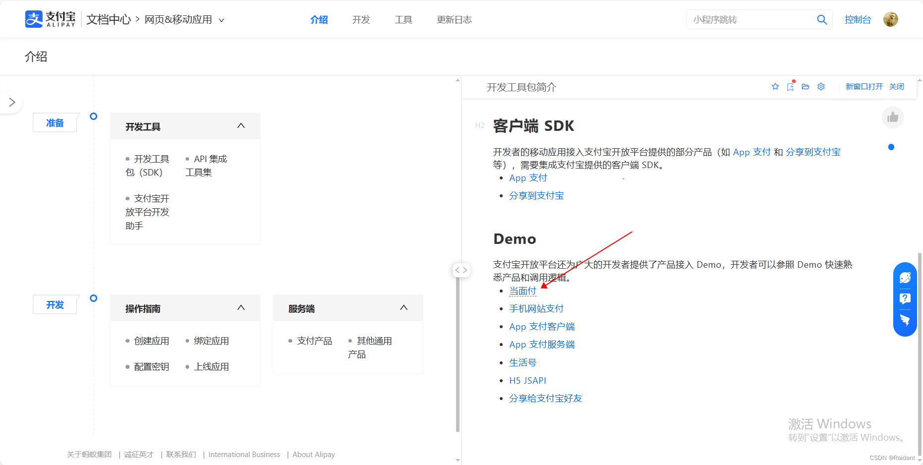This screenshot has height=465, width=923.
Task: Open 开发工具包 (SDK) item
Action: (x=147, y=166)
